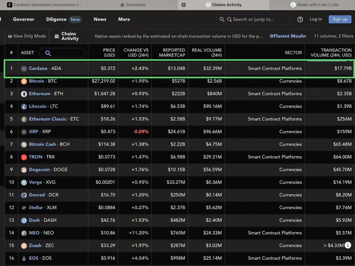Click the View Only Mode eye icon
Image resolution: width=355 pixels, height=266 pixels.
[10, 36]
